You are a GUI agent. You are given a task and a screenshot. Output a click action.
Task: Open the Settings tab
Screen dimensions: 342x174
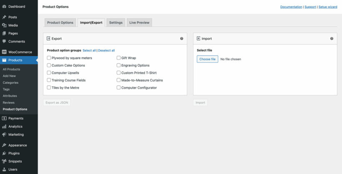(116, 22)
